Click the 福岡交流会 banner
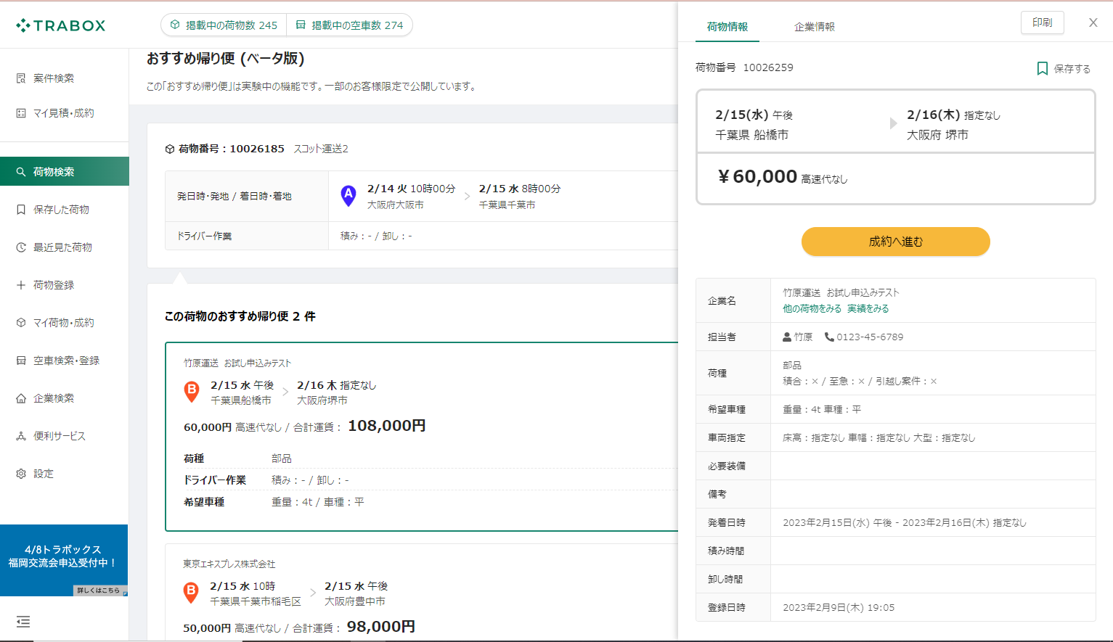This screenshot has height=642, width=1113. click(64, 560)
